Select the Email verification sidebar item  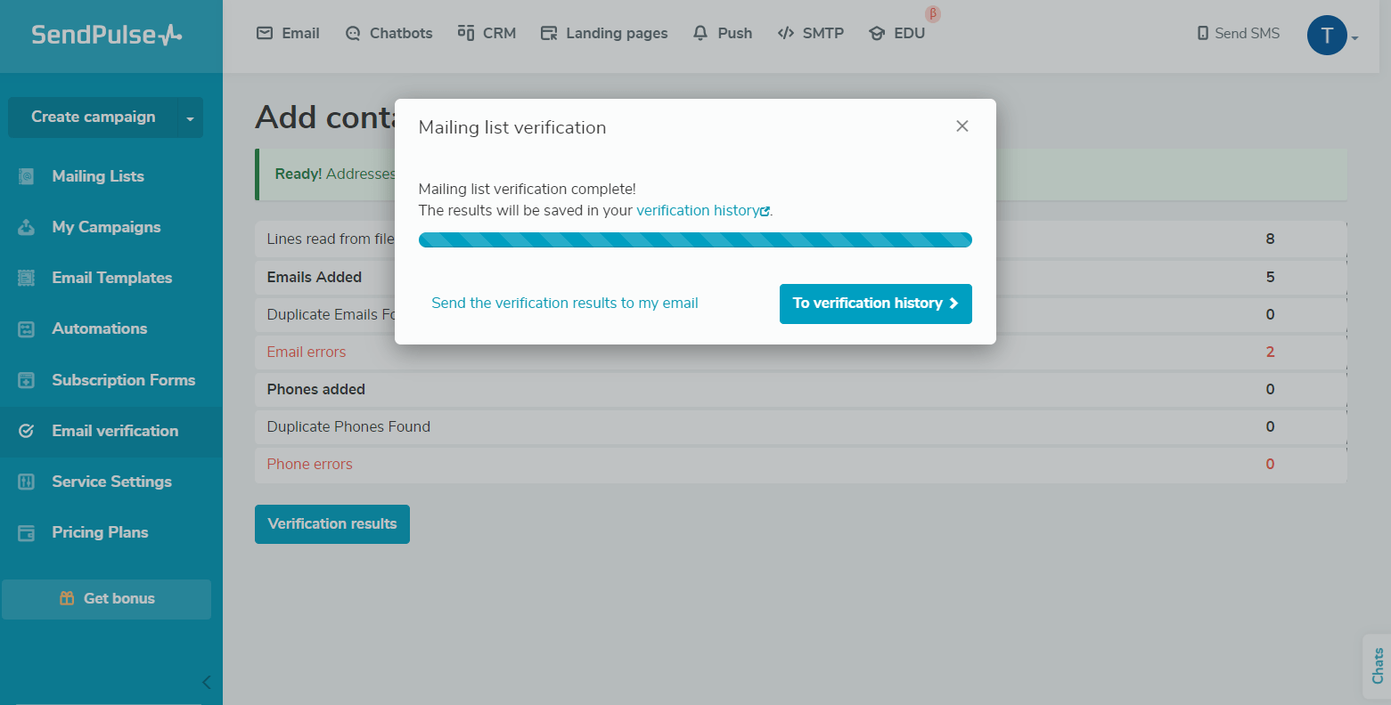(115, 431)
